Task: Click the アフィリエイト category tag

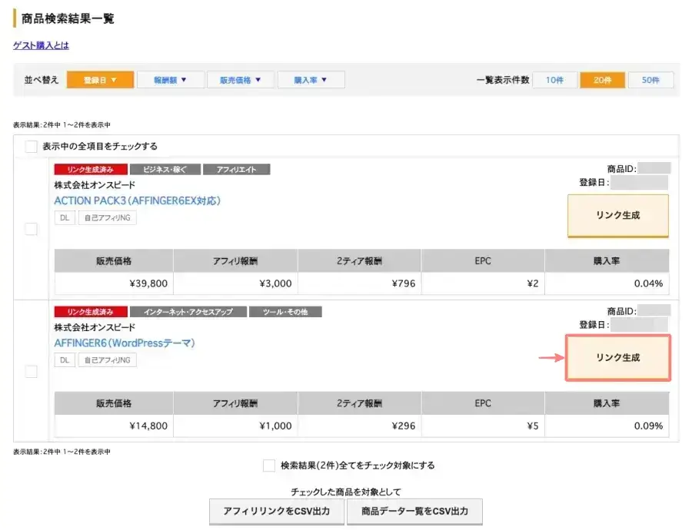Action: click(x=237, y=169)
